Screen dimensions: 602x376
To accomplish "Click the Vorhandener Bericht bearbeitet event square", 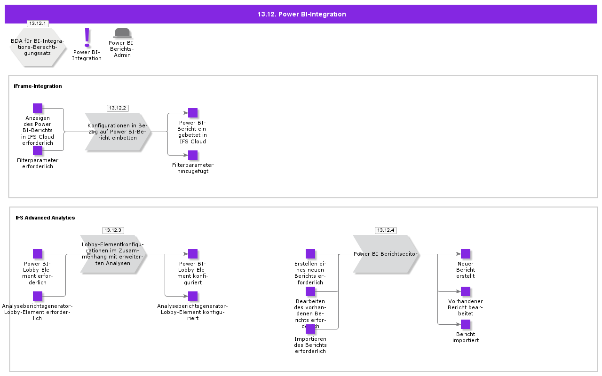I will 466,291.
